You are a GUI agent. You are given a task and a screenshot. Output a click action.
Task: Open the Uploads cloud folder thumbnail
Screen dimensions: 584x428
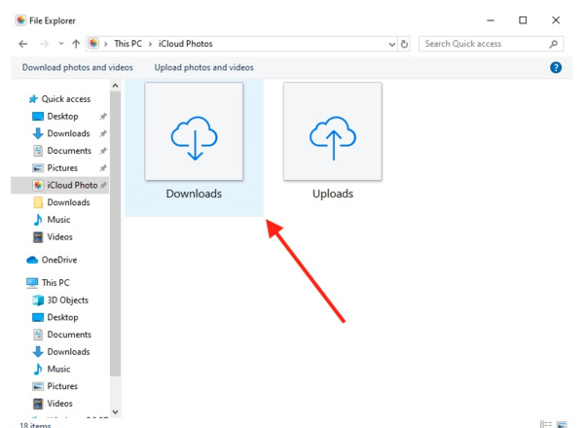pos(333,131)
